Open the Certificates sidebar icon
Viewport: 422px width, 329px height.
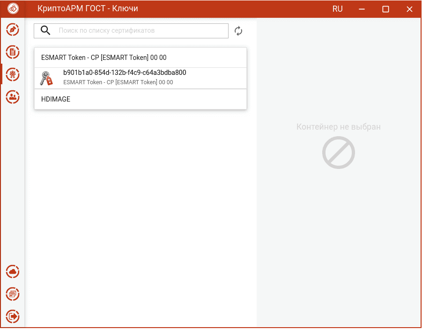coord(13,74)
